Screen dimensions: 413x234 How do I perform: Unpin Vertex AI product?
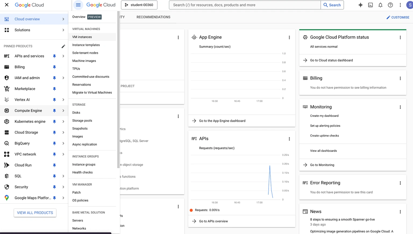(x=54, y=100)
